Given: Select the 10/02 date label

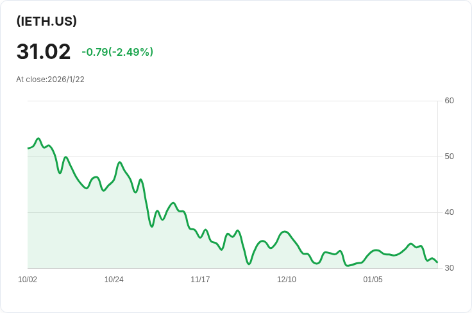Looking at the screenshot, I should coord(28,280).
